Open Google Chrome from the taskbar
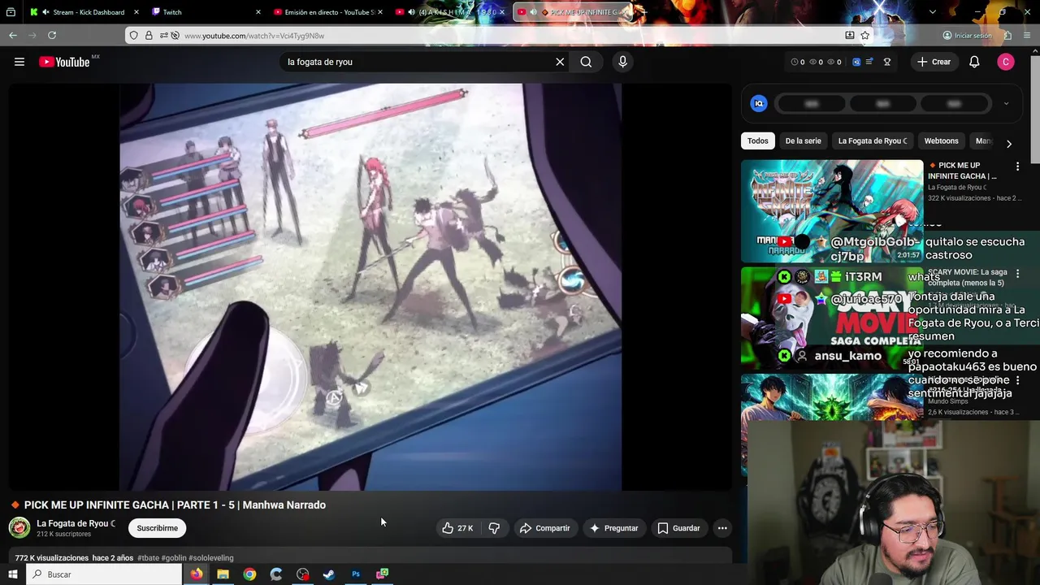This screenshot has height=585, width=1040. pos(249,574)
